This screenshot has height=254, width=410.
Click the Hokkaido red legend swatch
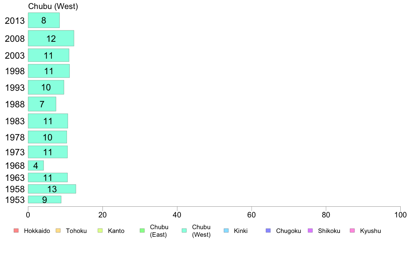16,231
